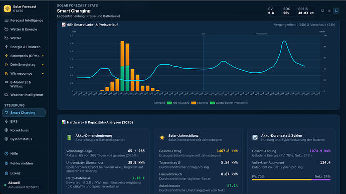Viewport: 346px width, 194px height.
Task: Click the '38.8 kWh' Ungenutzter Überschuss value
Action: coord(136,162)
